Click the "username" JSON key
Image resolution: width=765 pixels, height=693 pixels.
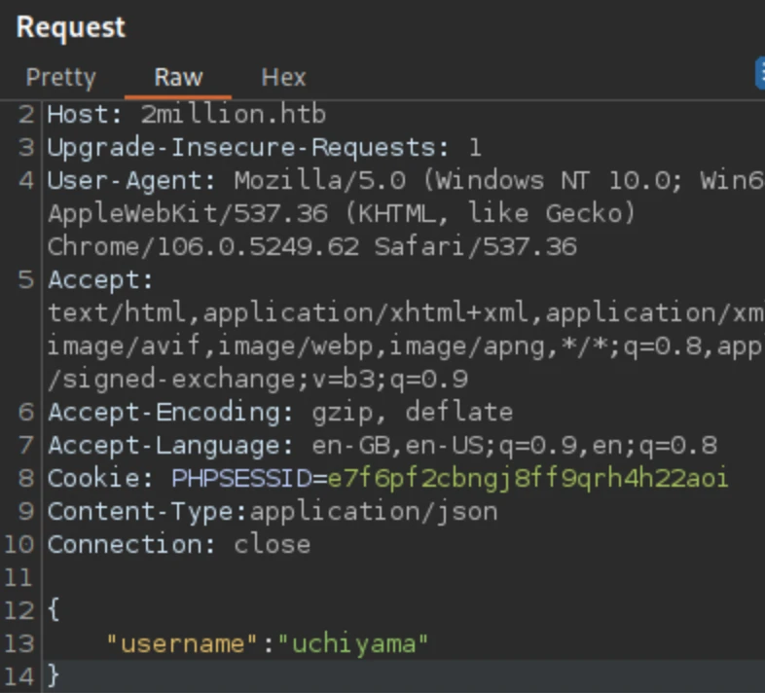pos(182,644)
